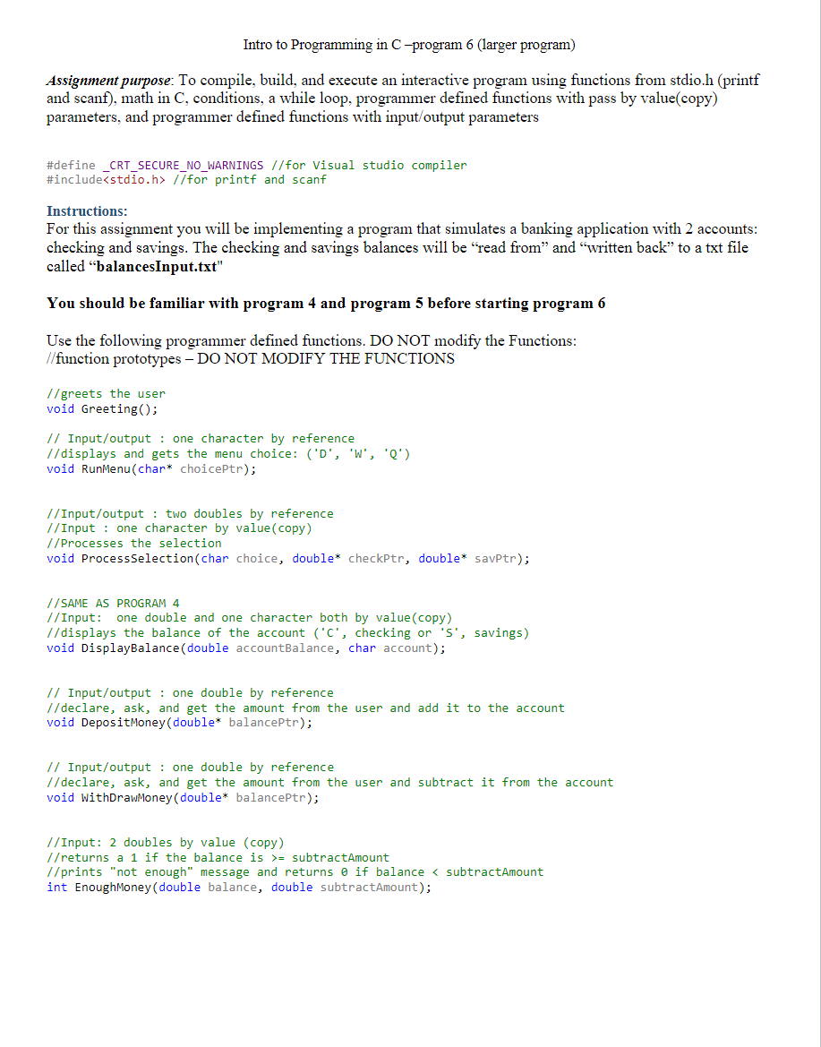Image resolution: width=821 pixels, height=1047 pixels.
Task: Select the 'ProcessSelection' prototype line
Action: (x=286, y=558)
